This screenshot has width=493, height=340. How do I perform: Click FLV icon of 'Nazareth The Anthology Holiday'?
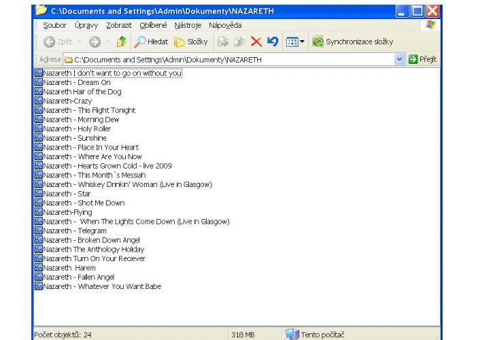point(39,249)
